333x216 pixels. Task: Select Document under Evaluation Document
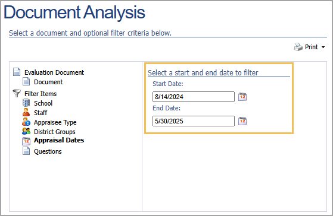tap(48, 82)
